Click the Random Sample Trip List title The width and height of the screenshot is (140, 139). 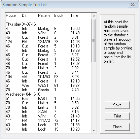[x=25, y=5]
